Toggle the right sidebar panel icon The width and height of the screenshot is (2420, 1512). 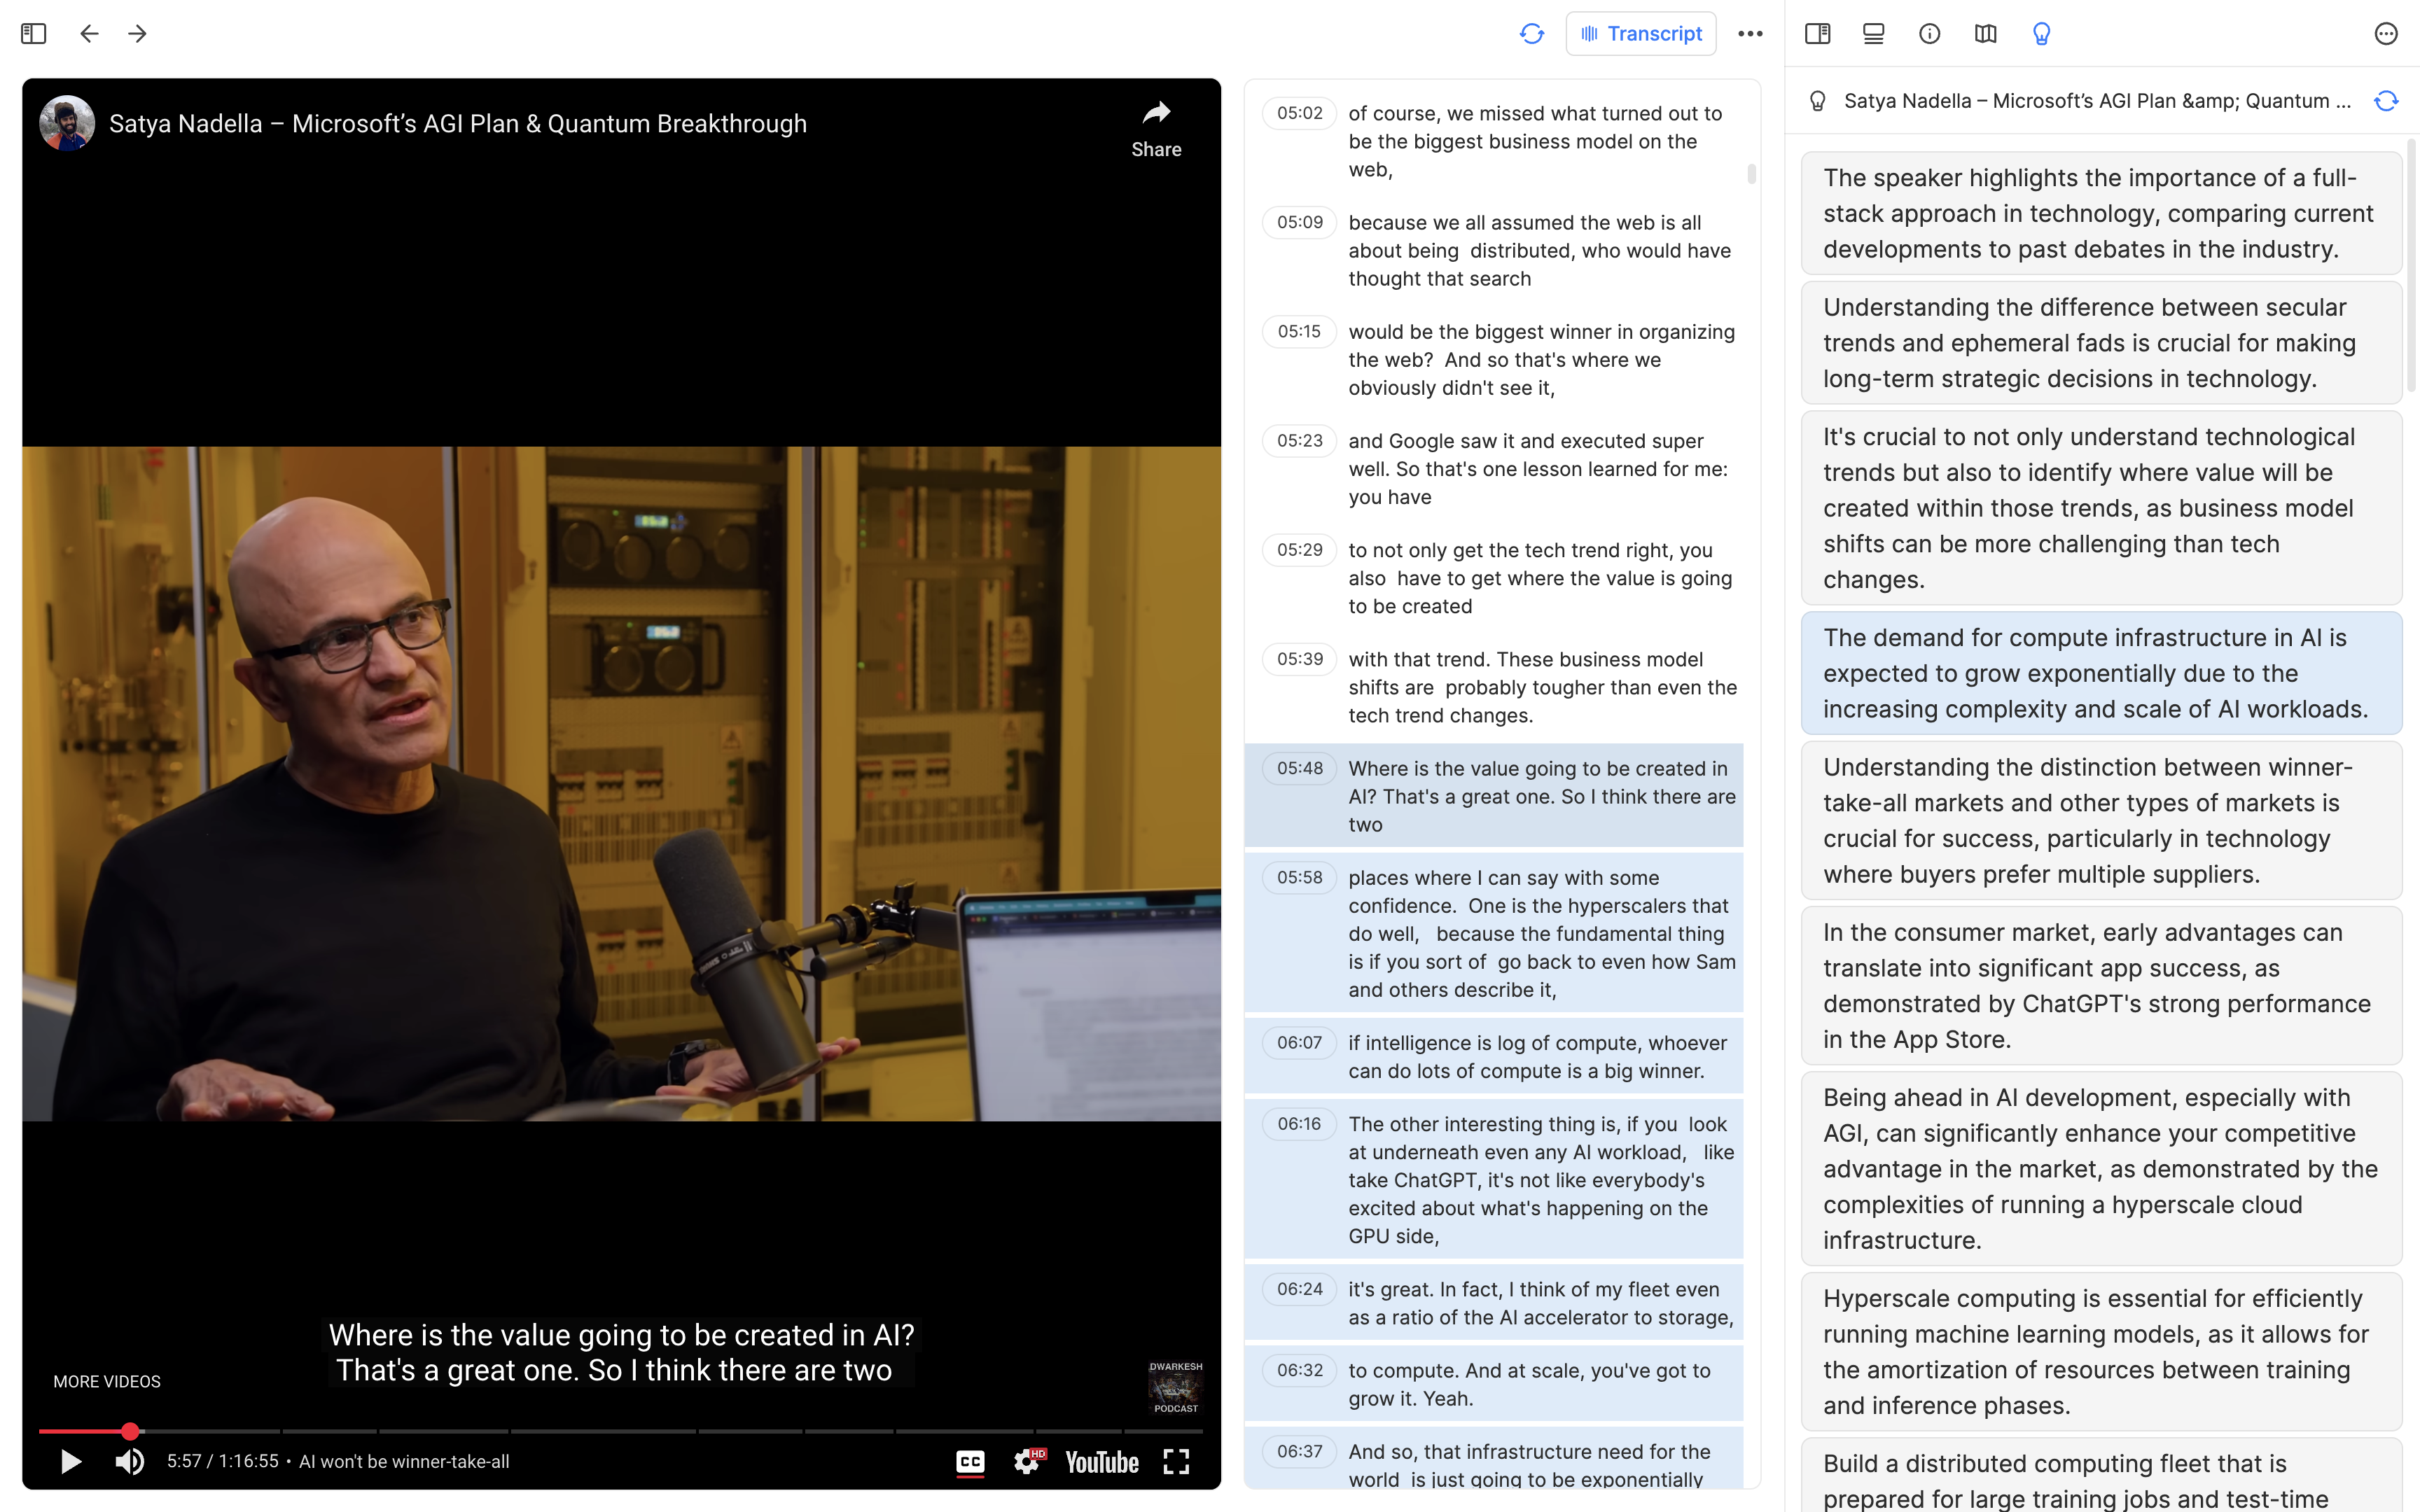1818,34
